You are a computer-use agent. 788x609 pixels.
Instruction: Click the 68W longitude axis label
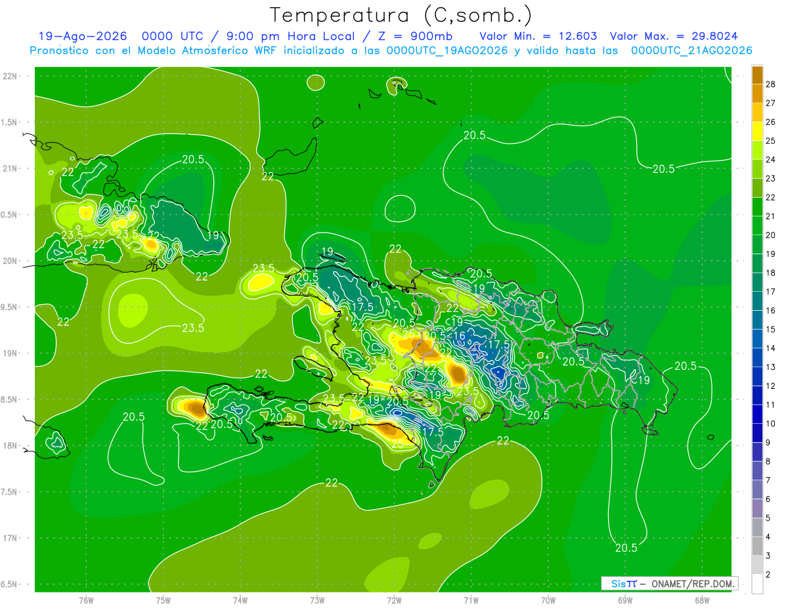[x=702, y=600]
